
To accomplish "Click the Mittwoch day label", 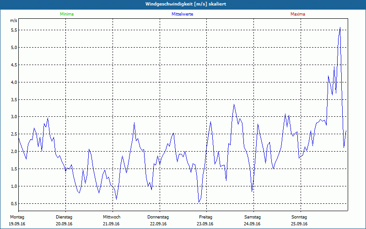I will coord(112,217).
